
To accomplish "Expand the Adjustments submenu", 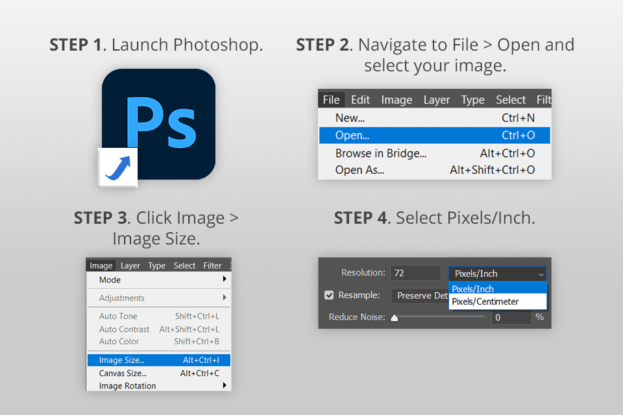I will coord(158,298).
